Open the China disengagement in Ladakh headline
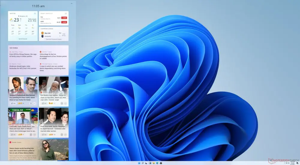The height and width of the screenshot is (165, 300). (53, 56)
